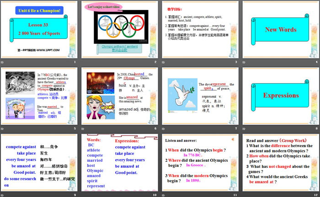Click the answer 'In 776 BC.' on slide 11
The width and height of the screenshot is (320, 197).
(193, 155)
